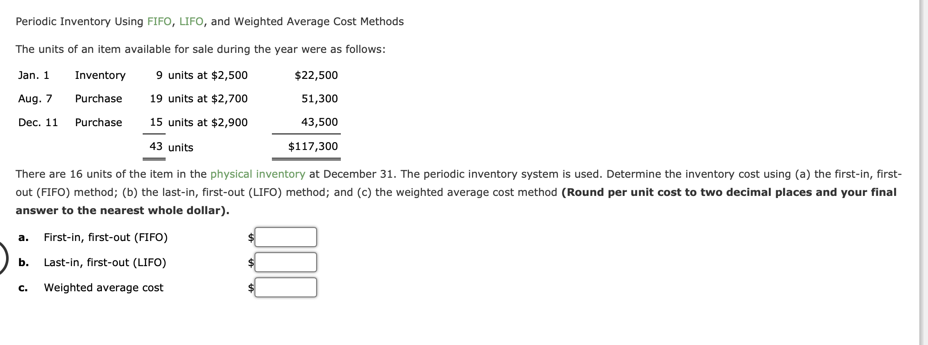Click the curved bracket marker at screen left
This screenshot has height=345, width=928.
coord(3,257)
